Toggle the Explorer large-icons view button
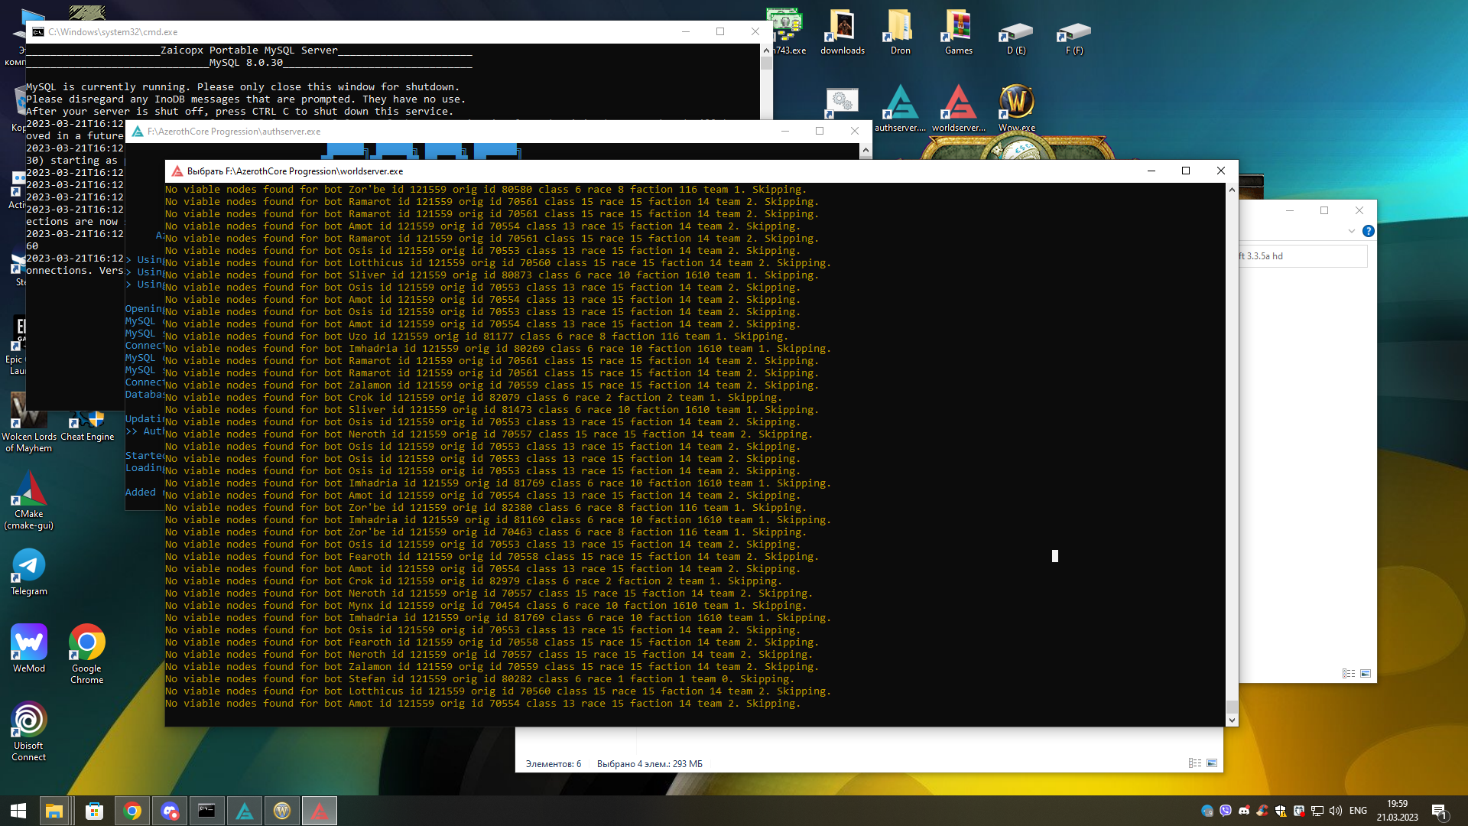 point(1212,763)
